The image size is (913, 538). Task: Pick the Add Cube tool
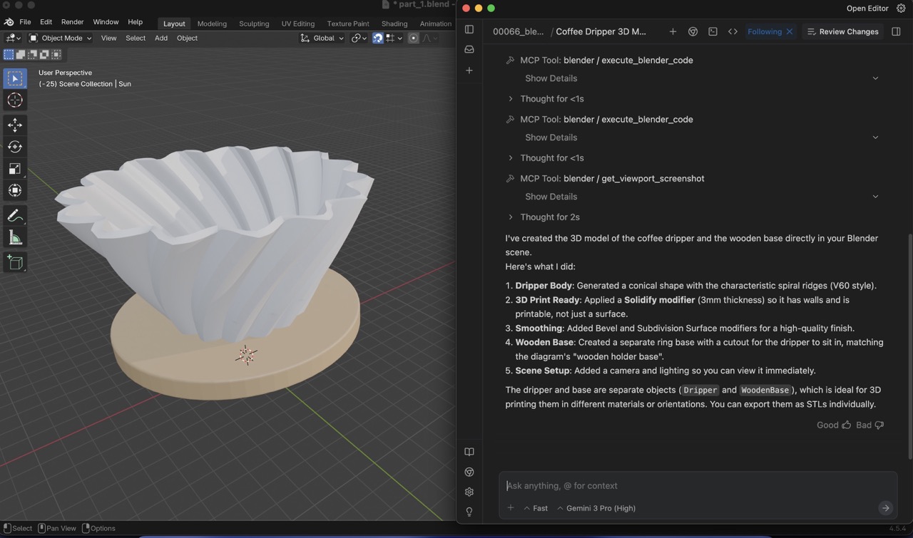15,262
